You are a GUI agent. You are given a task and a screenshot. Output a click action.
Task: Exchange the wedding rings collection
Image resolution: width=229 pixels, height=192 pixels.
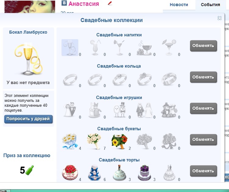tap(203, 77)
